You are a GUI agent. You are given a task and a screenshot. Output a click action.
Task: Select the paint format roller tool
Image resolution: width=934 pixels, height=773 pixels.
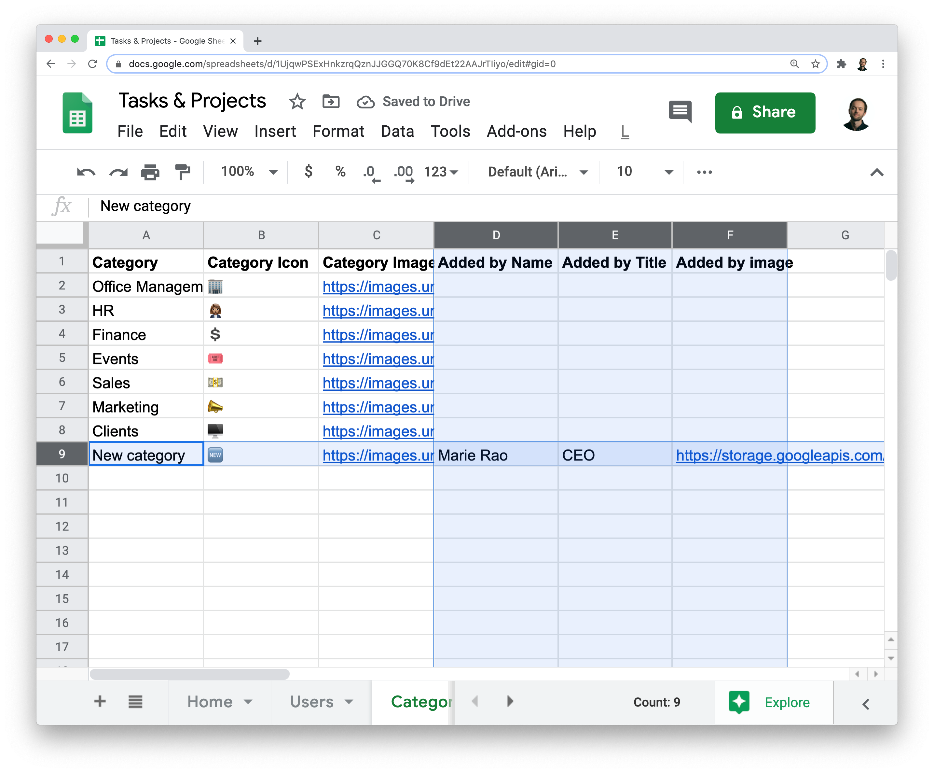point(182,172)
